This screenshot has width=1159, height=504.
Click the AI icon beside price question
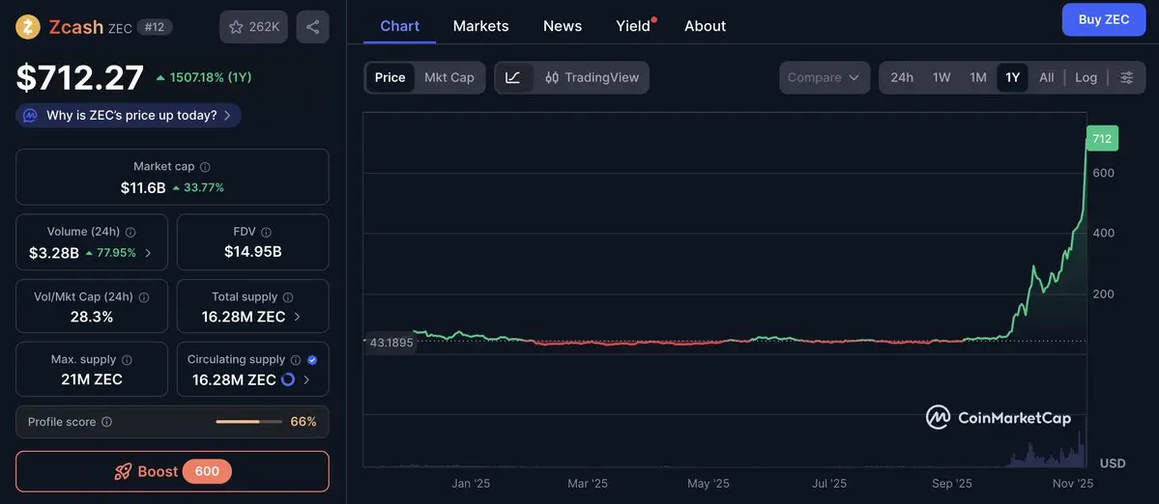[x=30, y=115]
